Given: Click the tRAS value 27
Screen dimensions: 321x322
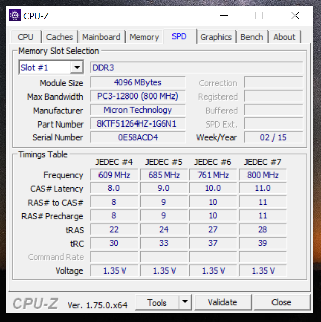Looking at the screenshot, I should (x=213, y=230).
